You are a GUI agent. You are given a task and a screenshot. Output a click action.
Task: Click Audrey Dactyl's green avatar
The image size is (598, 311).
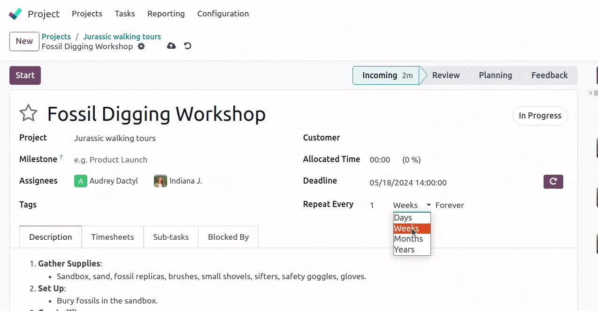click(81, 181)
